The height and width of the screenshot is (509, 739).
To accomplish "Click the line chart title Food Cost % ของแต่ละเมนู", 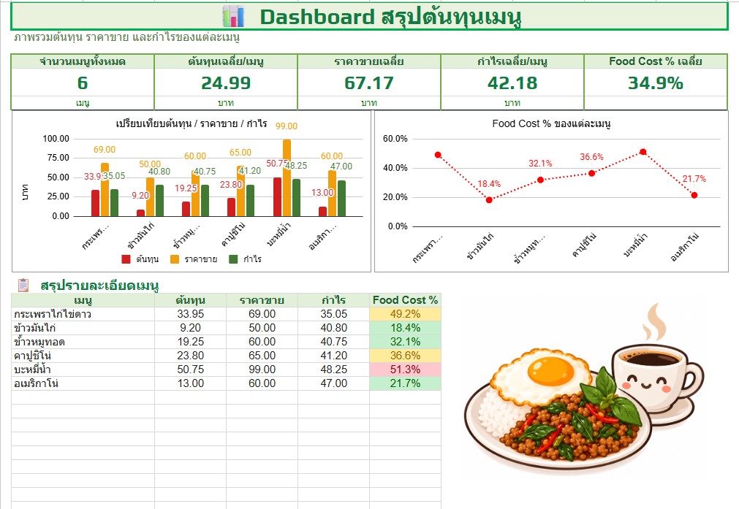I will pos(551,124).
